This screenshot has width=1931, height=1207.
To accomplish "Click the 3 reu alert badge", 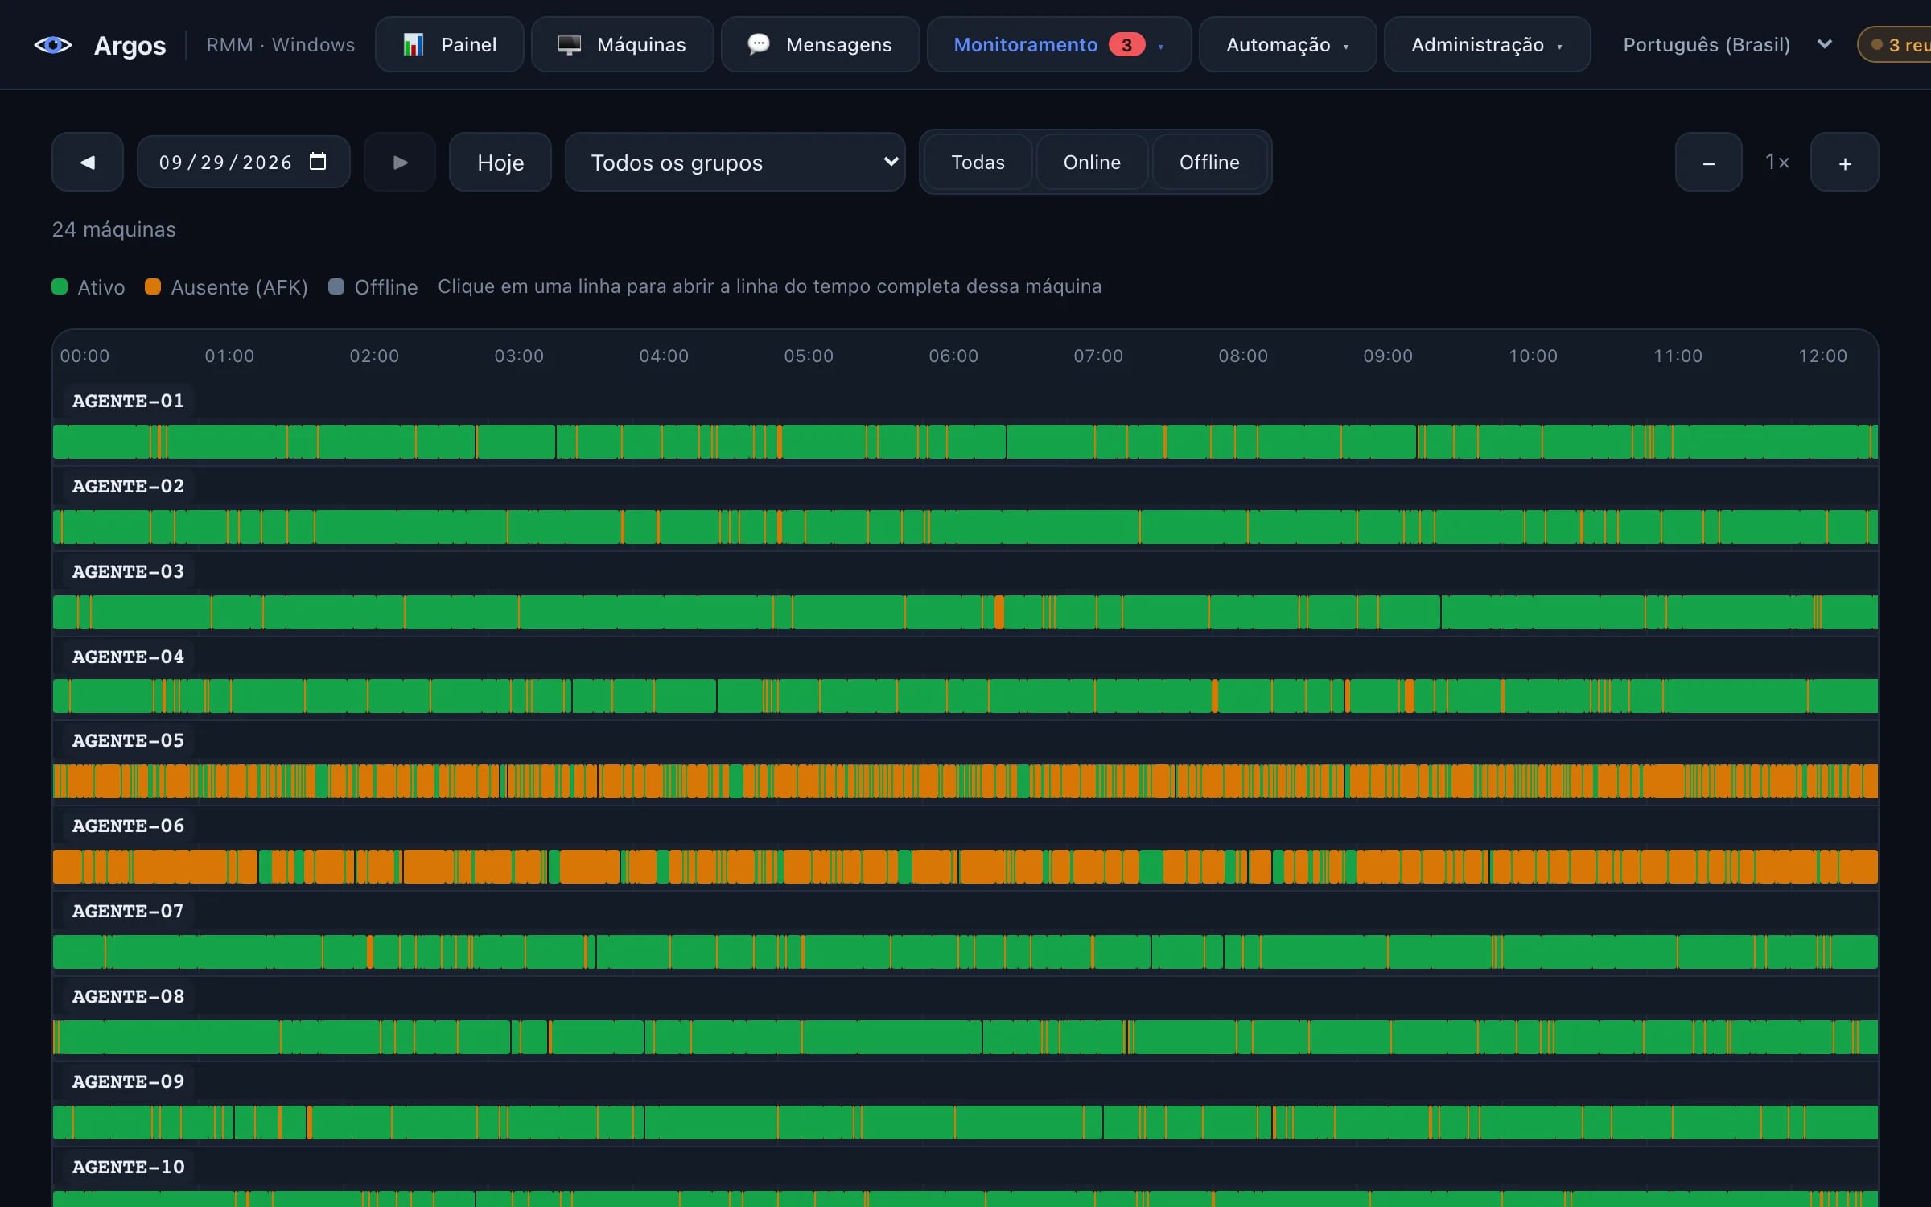I will [1896, 44].
